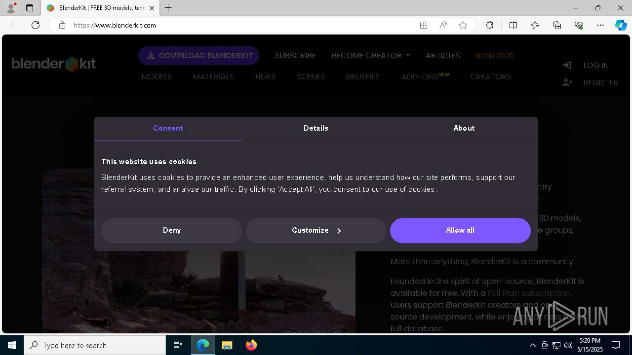Open the Full Plan subscription link

pos(529,293)
